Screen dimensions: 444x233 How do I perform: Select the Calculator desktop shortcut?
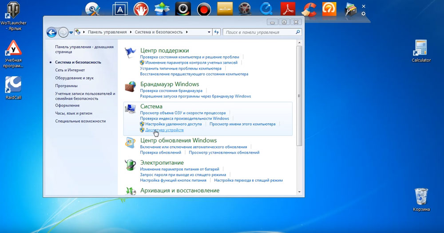(421, 51)
